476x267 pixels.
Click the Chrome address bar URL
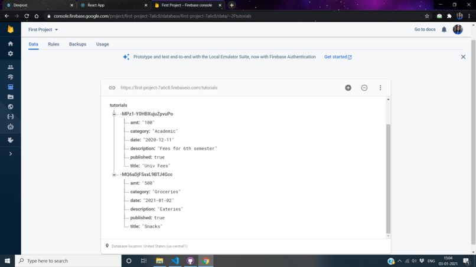(x=152, y=16)
